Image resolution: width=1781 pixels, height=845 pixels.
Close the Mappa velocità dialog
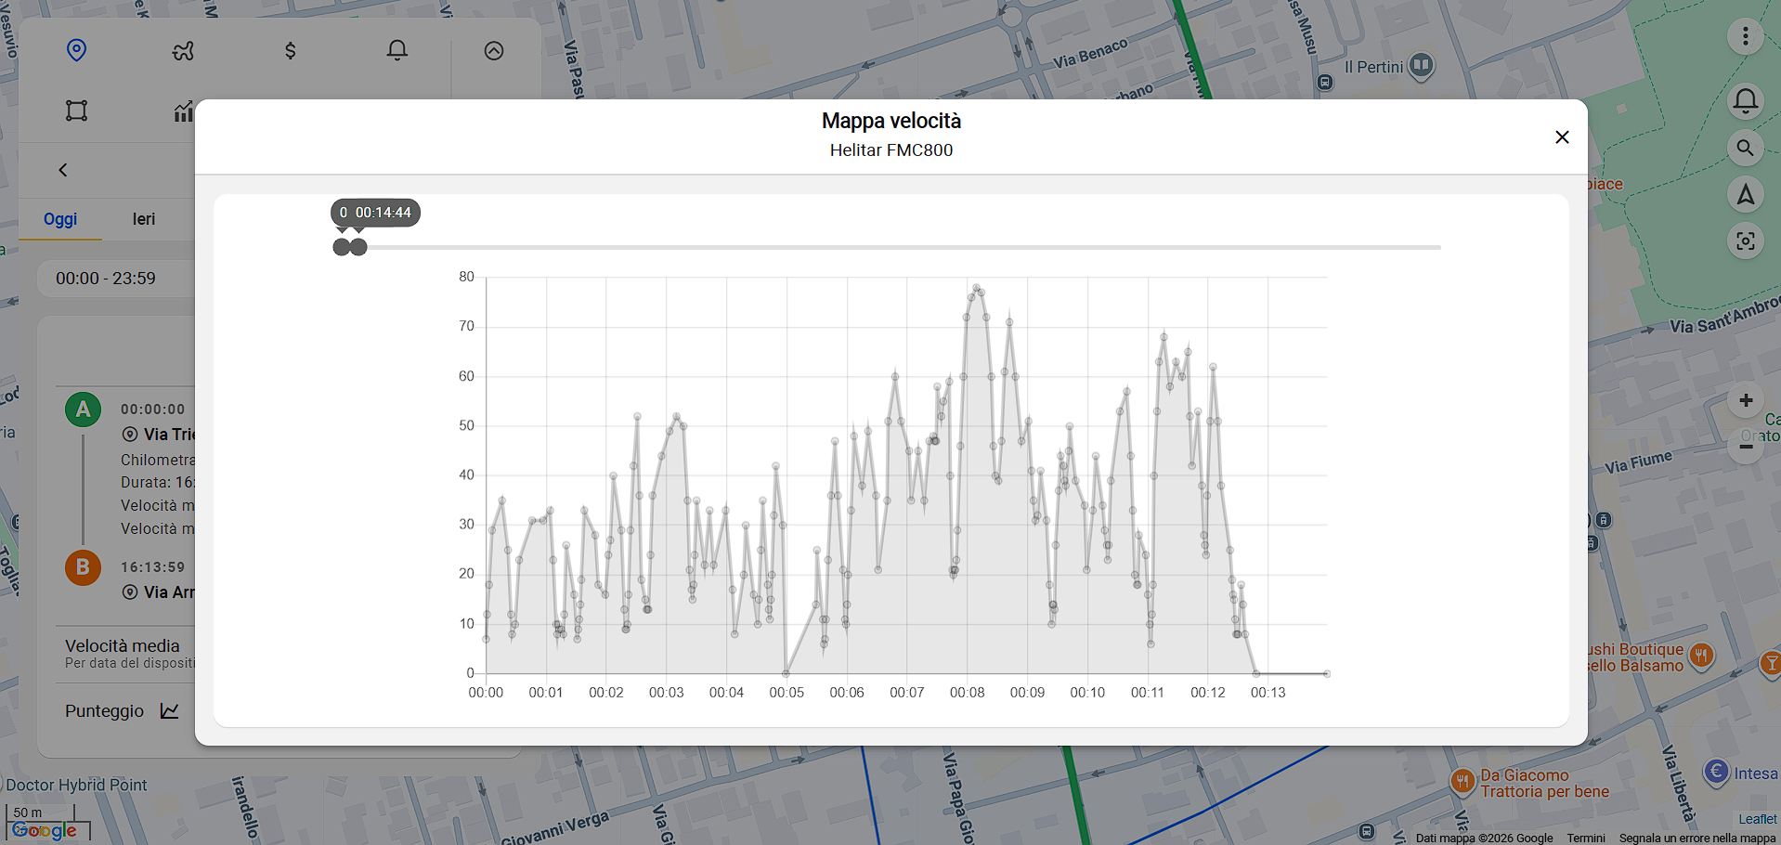1562,137
